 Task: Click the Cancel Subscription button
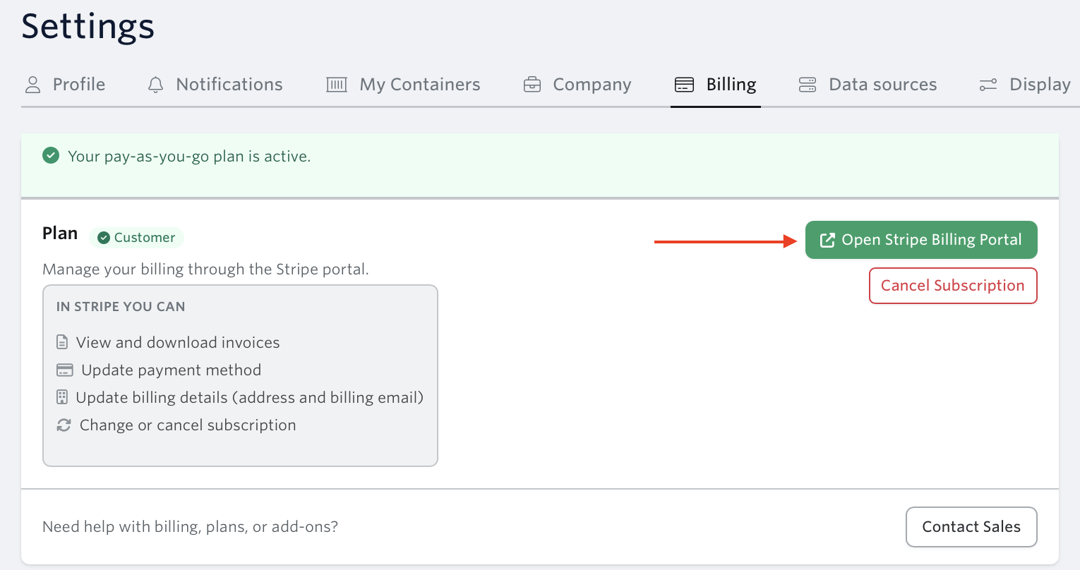click(953, 286)
